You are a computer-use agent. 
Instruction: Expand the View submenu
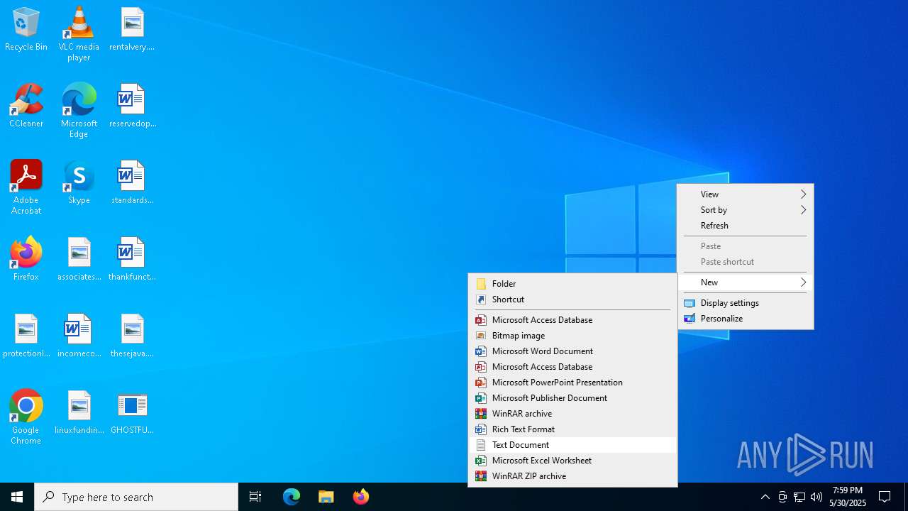tap(746, 194)
